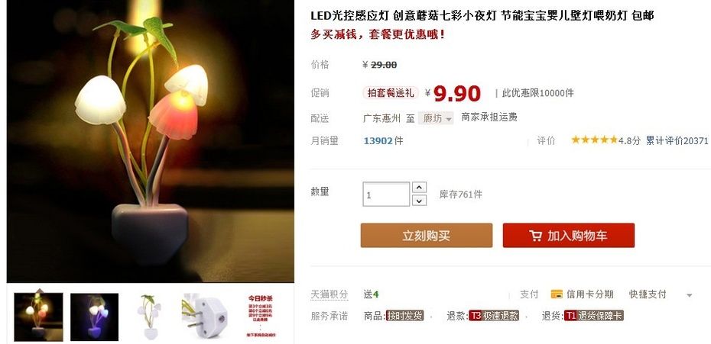Select the blue-lit mushroom lamp thumbnail
711x344 pixels.
coord(94,317)
